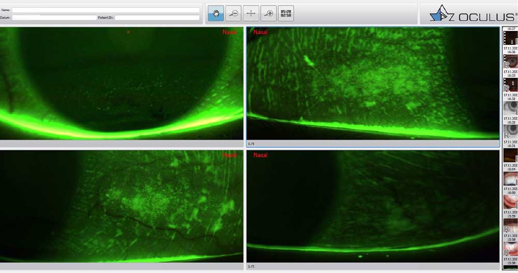Open the red eye thumbnail from 16:36
The image size is (518, 273).
coord(510,62)
